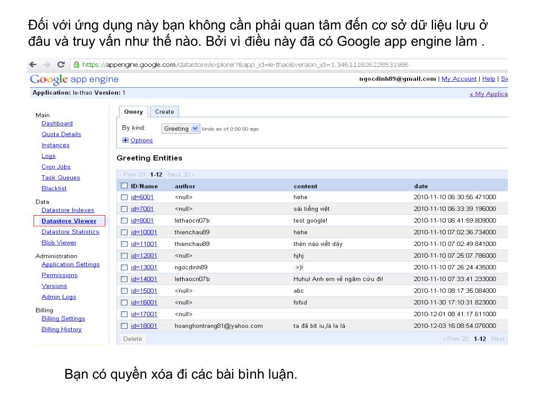
Task: Check the box for id=17001
Action: coord(124,314)
